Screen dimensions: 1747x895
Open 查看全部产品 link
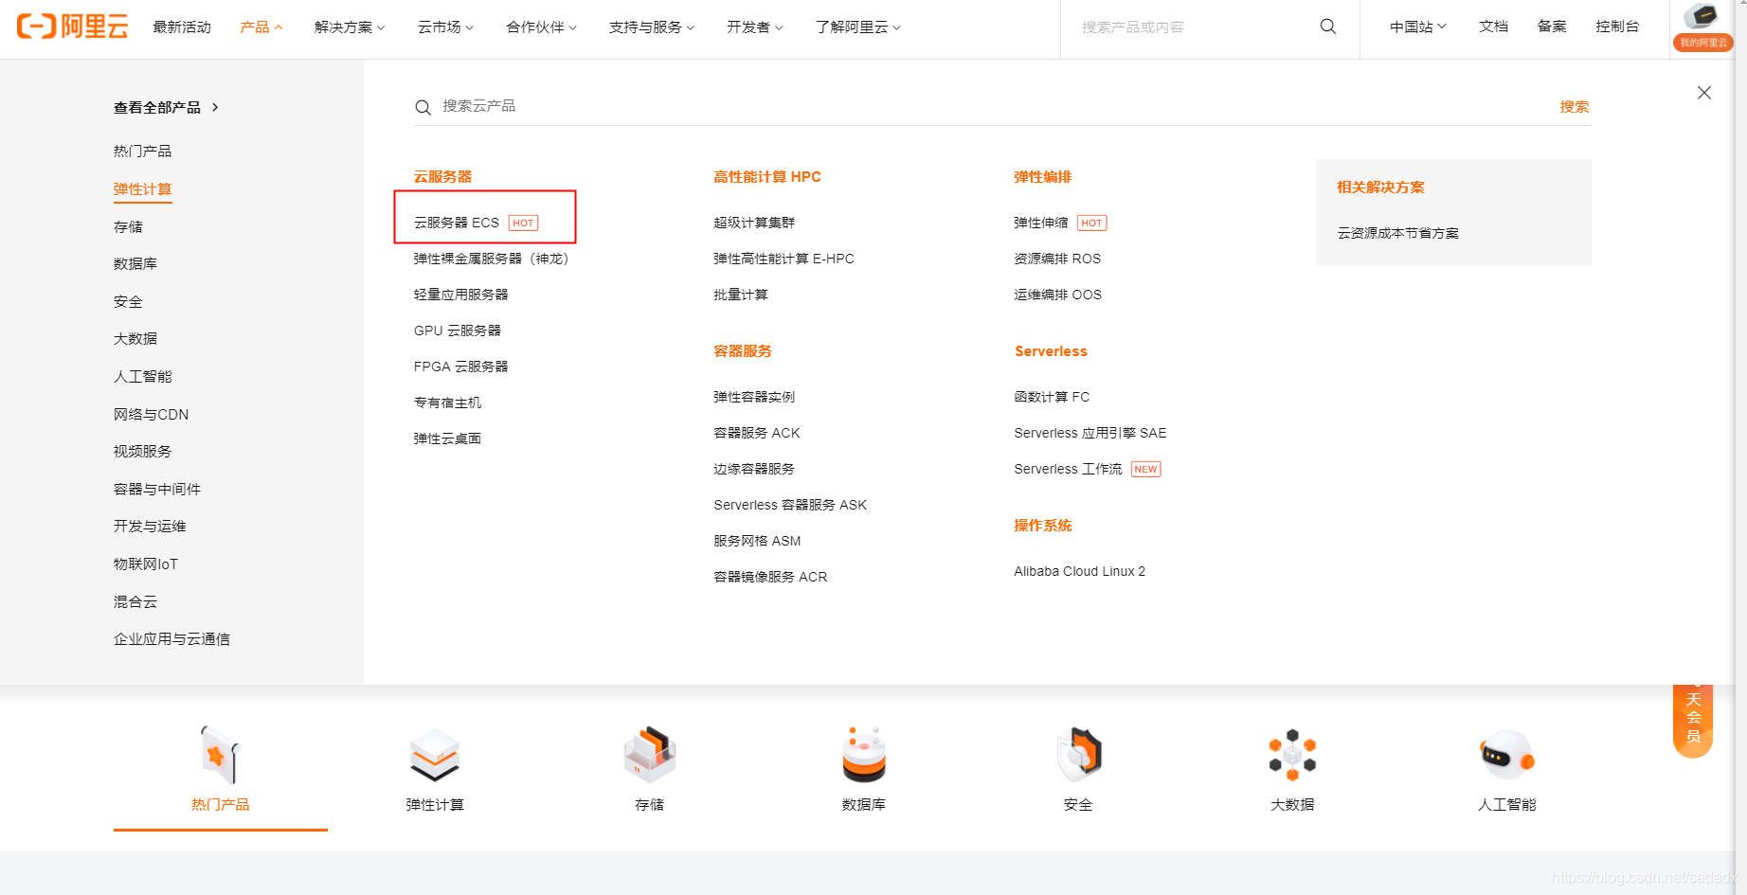coord(166,107)
